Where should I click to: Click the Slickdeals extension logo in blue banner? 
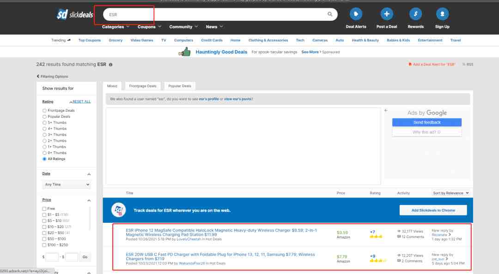(118, 210)
